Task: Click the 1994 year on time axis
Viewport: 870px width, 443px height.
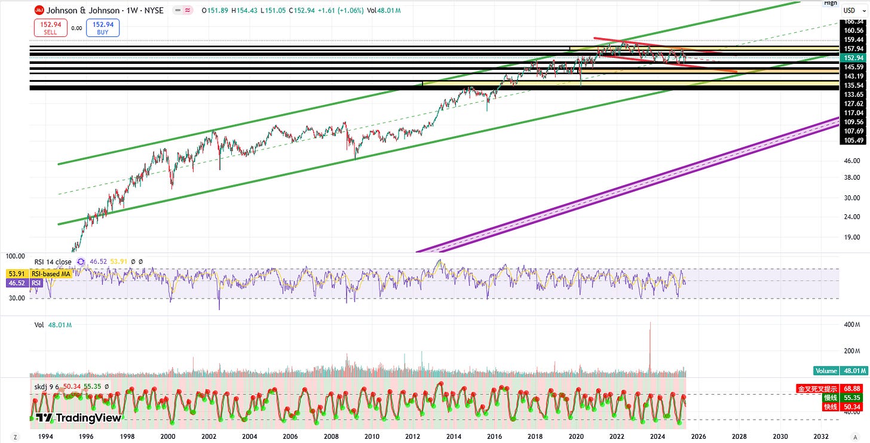Action: [x=45, y=437]
